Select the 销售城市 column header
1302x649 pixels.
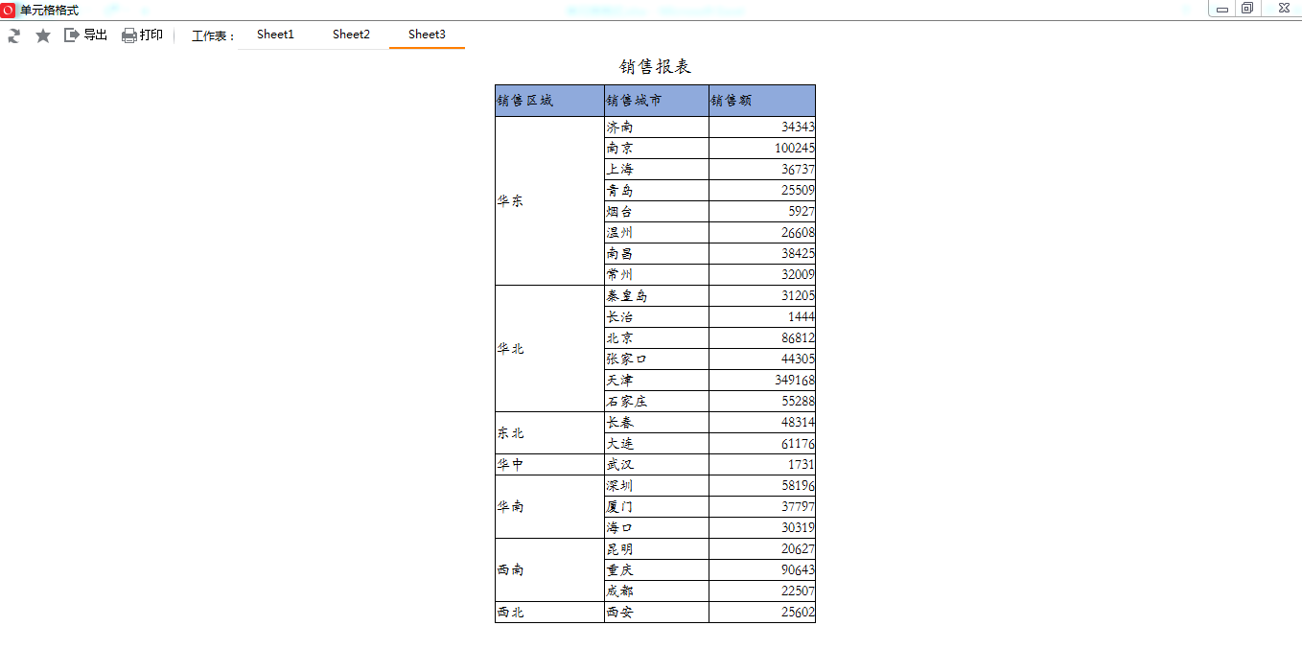657,101
